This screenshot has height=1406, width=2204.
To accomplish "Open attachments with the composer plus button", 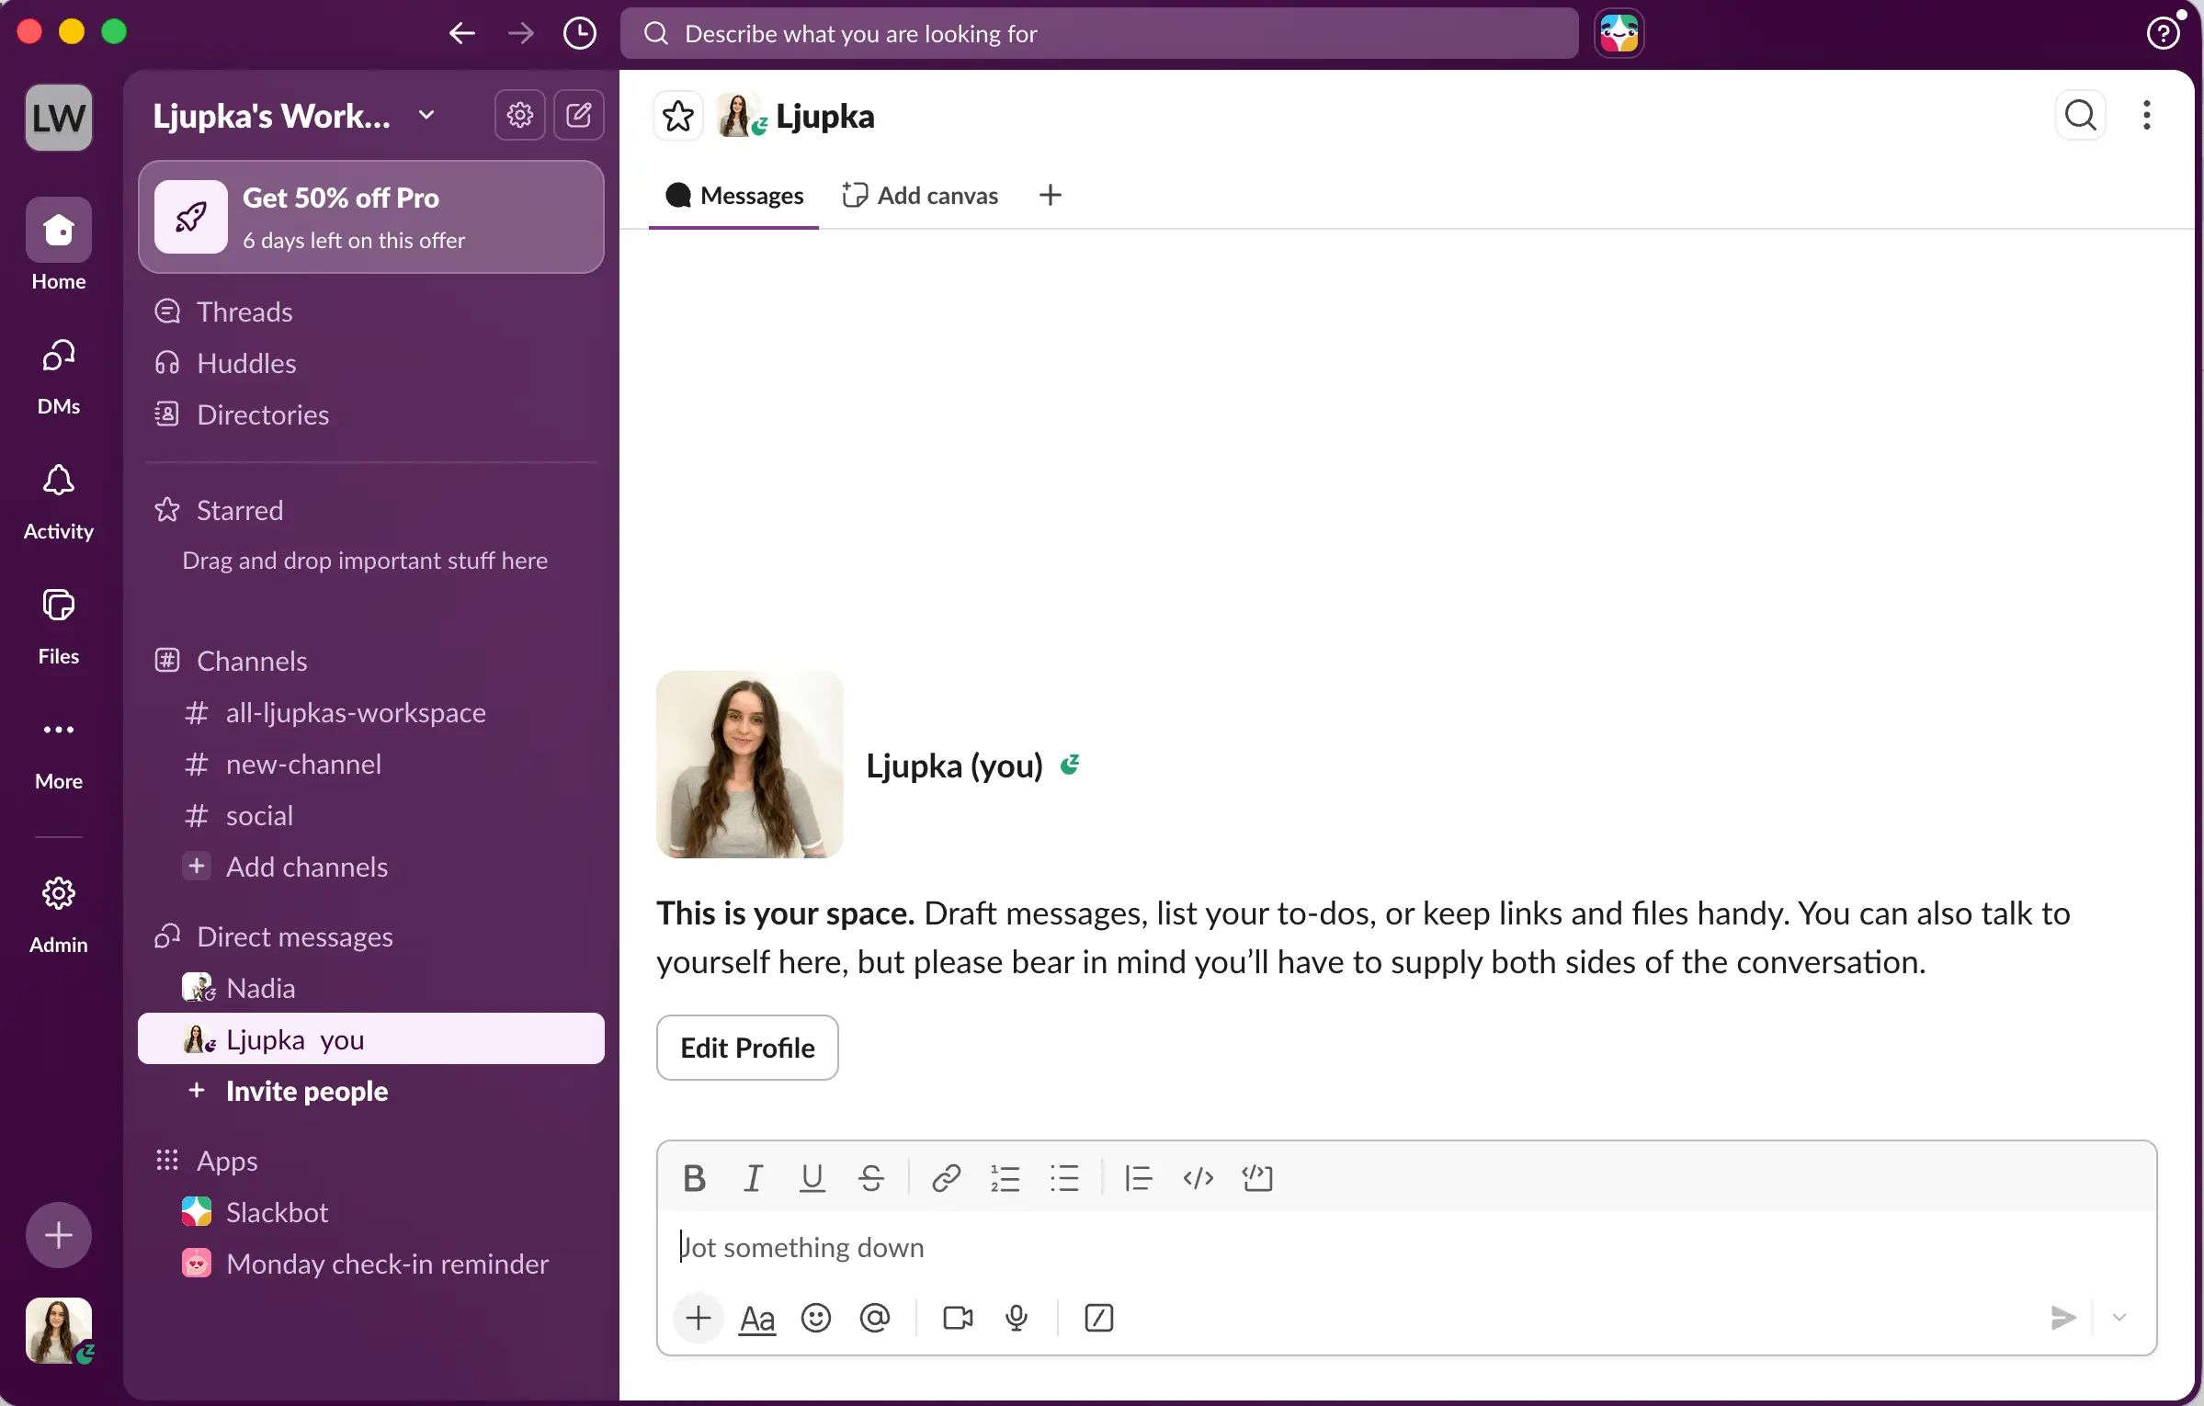I will pyautogui.click(x=699, y=1318).
